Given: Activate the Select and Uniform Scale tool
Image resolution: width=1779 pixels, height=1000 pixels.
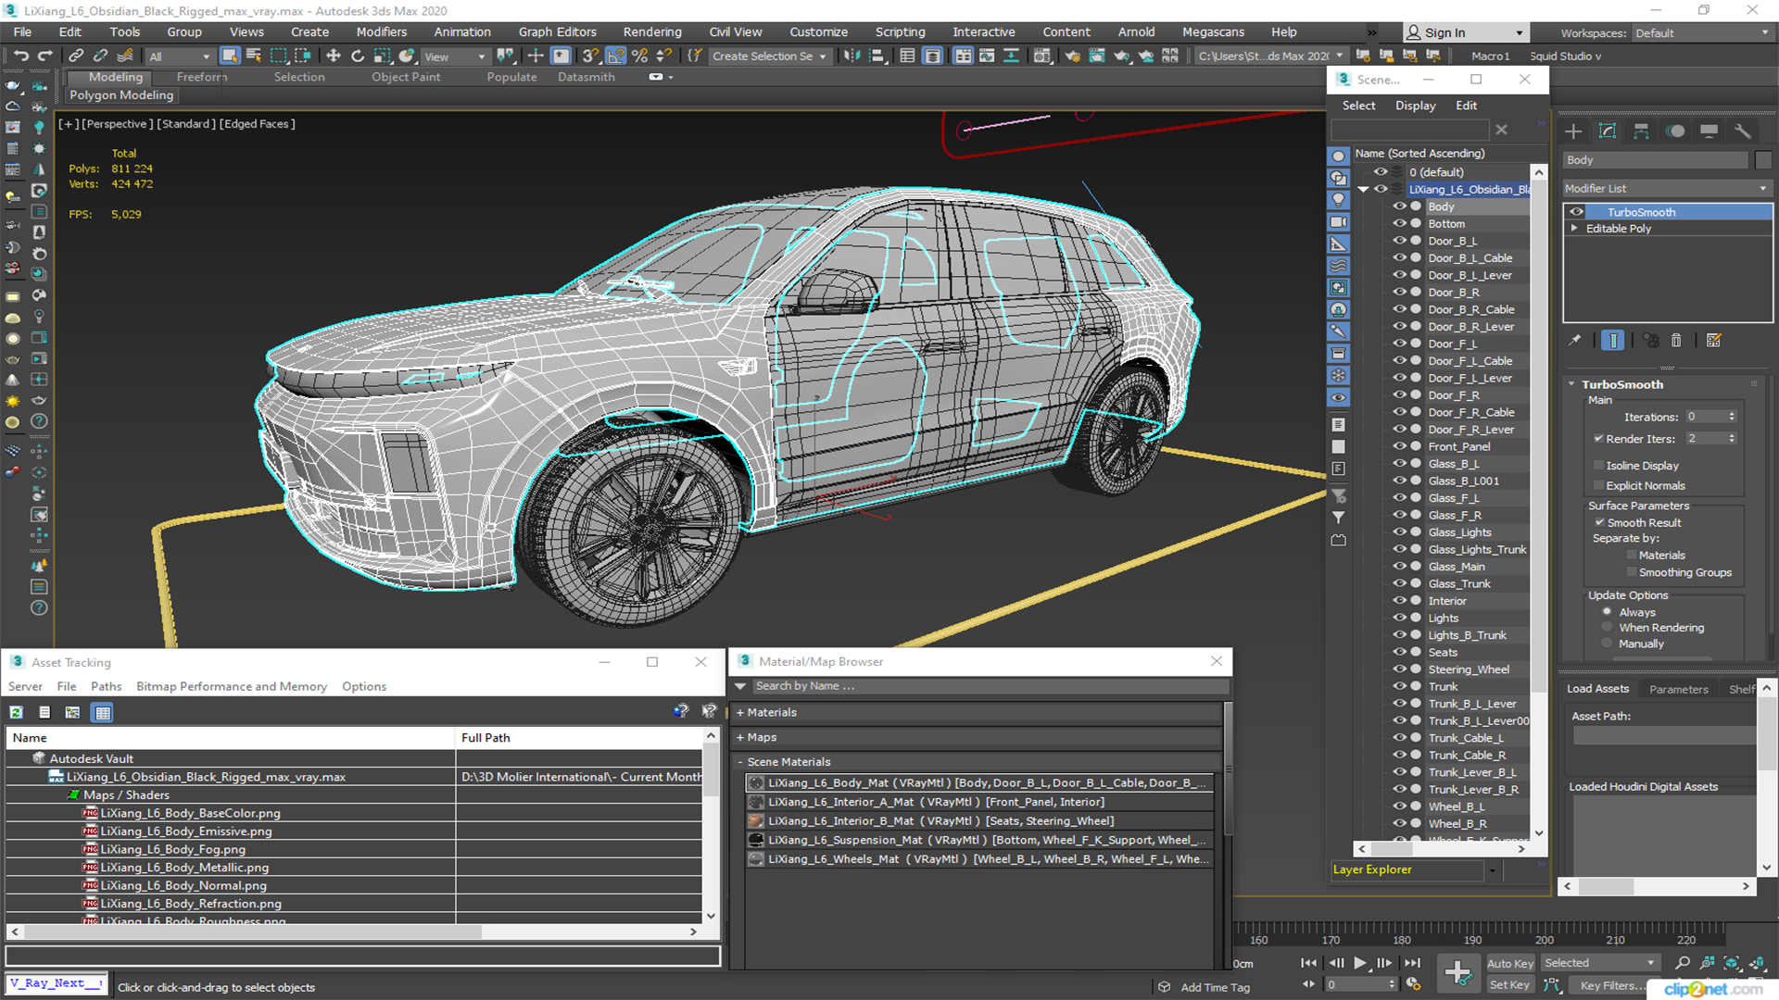Looking at the screenshot, I should pyautogui.click(x=382, y=56).
